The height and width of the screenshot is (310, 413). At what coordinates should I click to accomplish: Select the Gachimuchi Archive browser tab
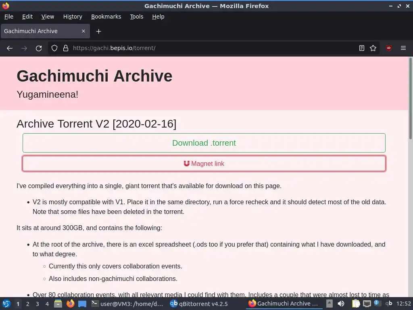click(x=45, y=31)
